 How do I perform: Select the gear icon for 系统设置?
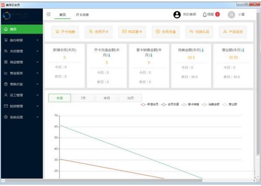coord(6,117)
